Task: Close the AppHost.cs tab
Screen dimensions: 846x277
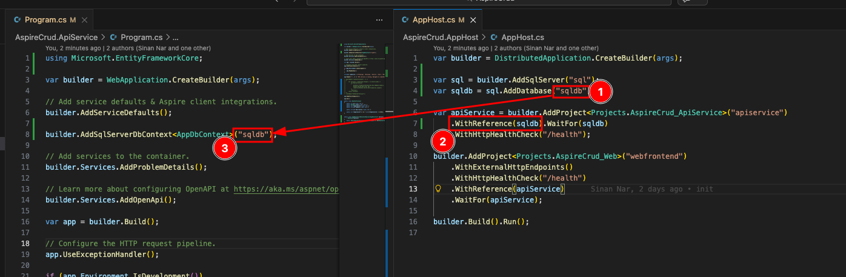Action: pos(473,20)
